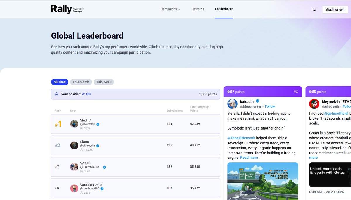Screen dimensions: 351x200
Task: Click the @__KimMinJae__ handle
Action: coord(91,167)
